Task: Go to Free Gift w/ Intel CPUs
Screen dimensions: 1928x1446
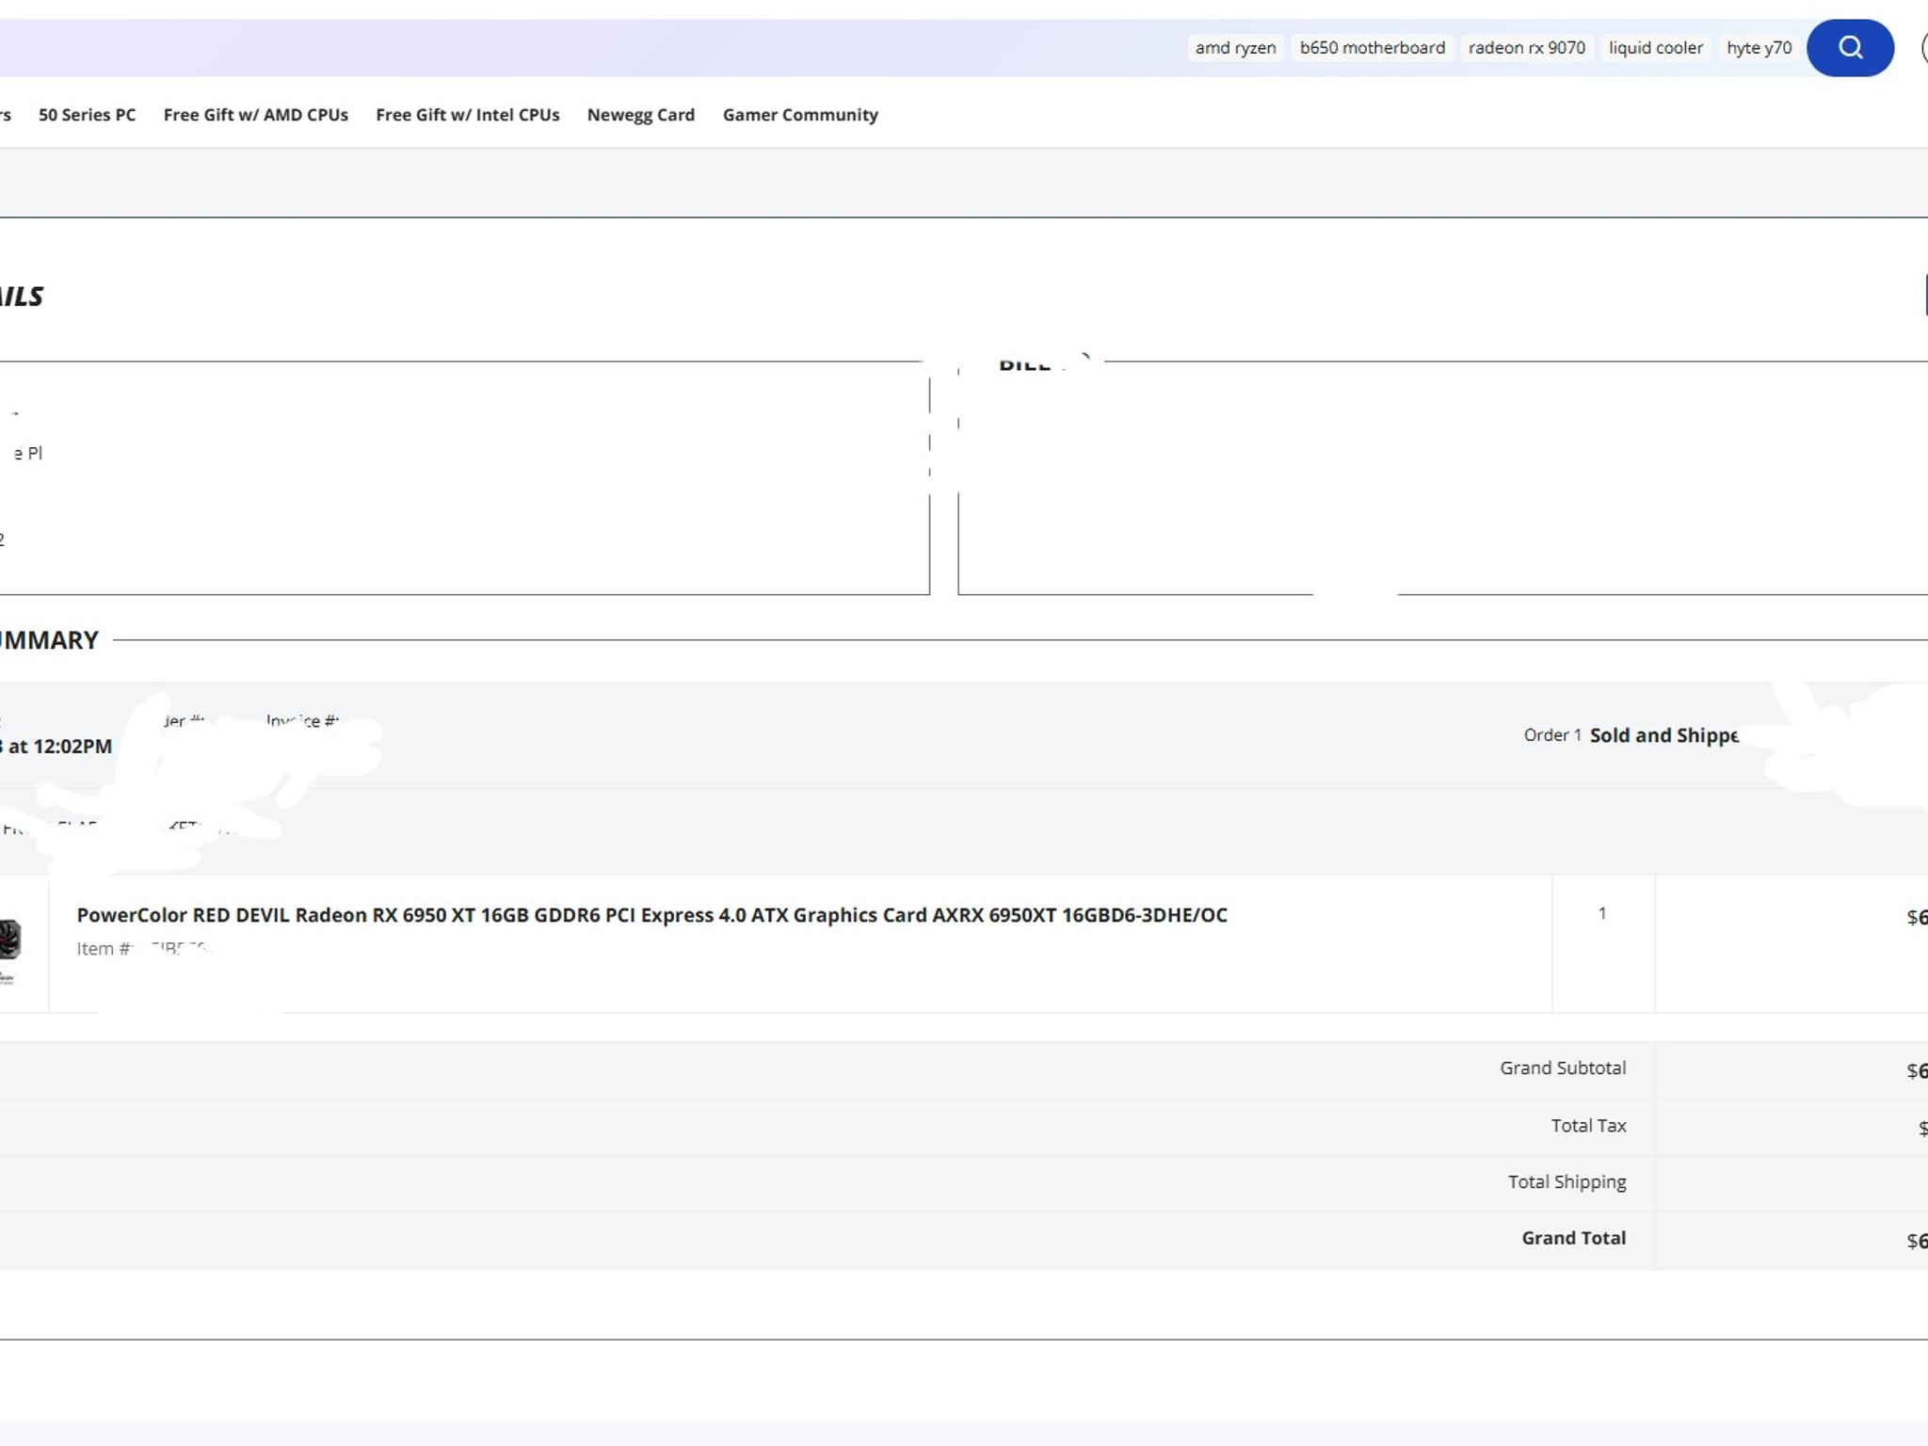Action: tap(467, 115)
